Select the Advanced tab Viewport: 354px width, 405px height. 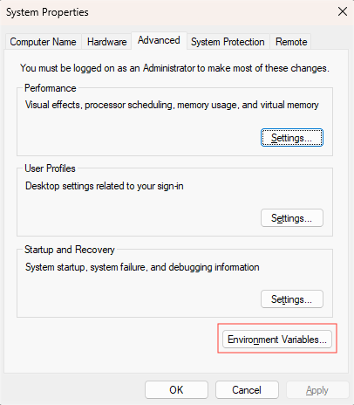click(159, 40)
